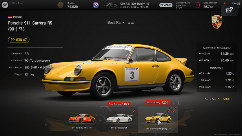
Task: Click the Porsche crest emblem
Action: coord(217,22)
